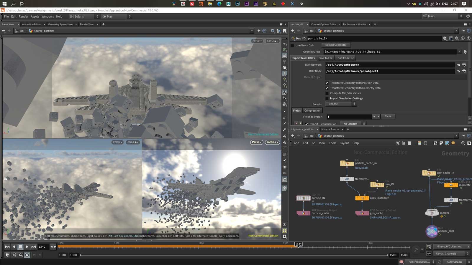Expand the Solaris desktop dropdown

84,16
